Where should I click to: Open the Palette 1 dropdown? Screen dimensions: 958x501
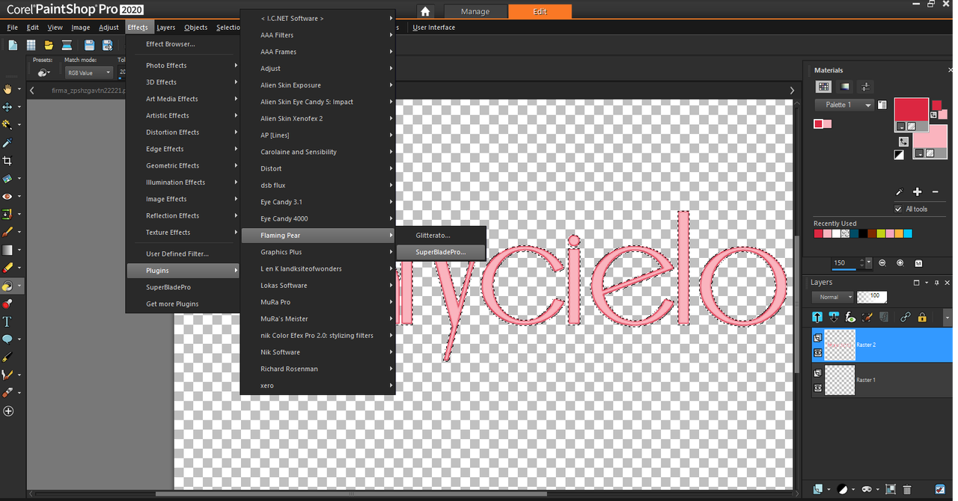pos(844,105)
